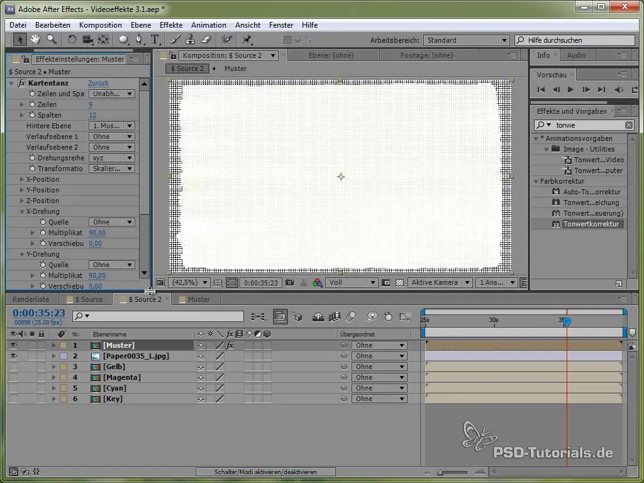Toggle draft 3D in timeline
The width and height of the screenshot is (644, 483).
pos(297,317)
